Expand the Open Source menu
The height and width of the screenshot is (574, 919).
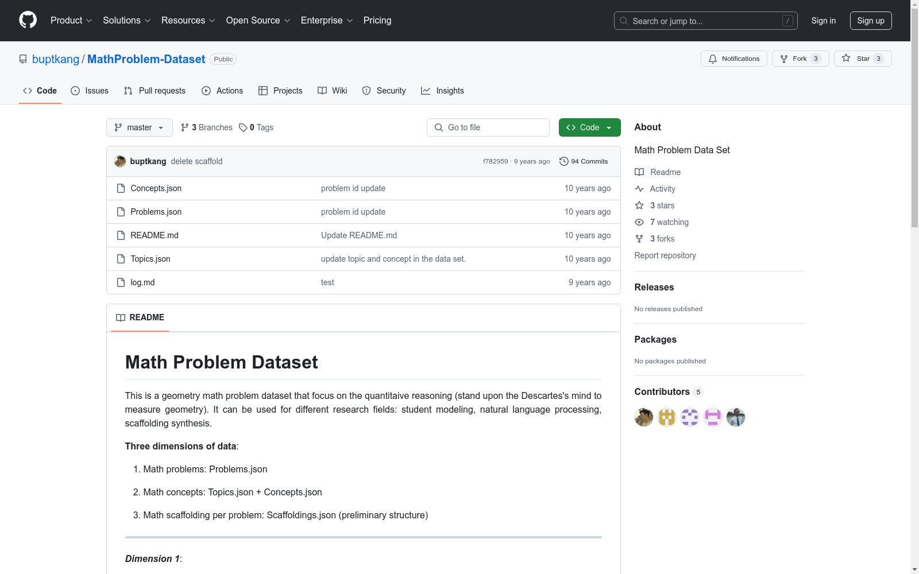pyautogui.click(x=258, y=21)
